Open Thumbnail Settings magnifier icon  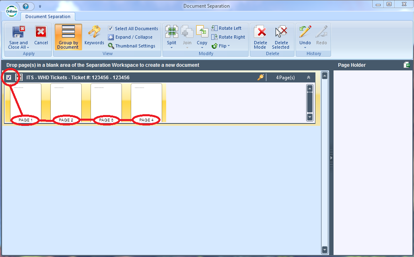point(111,46)
